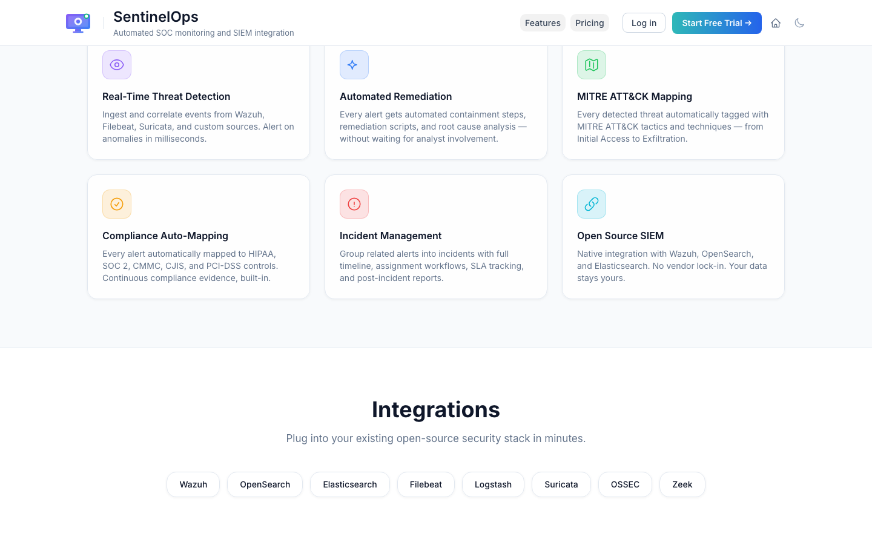Go to the home icon in header
The height and width of the screenshot is (545, 872).
tap(776, 23)
